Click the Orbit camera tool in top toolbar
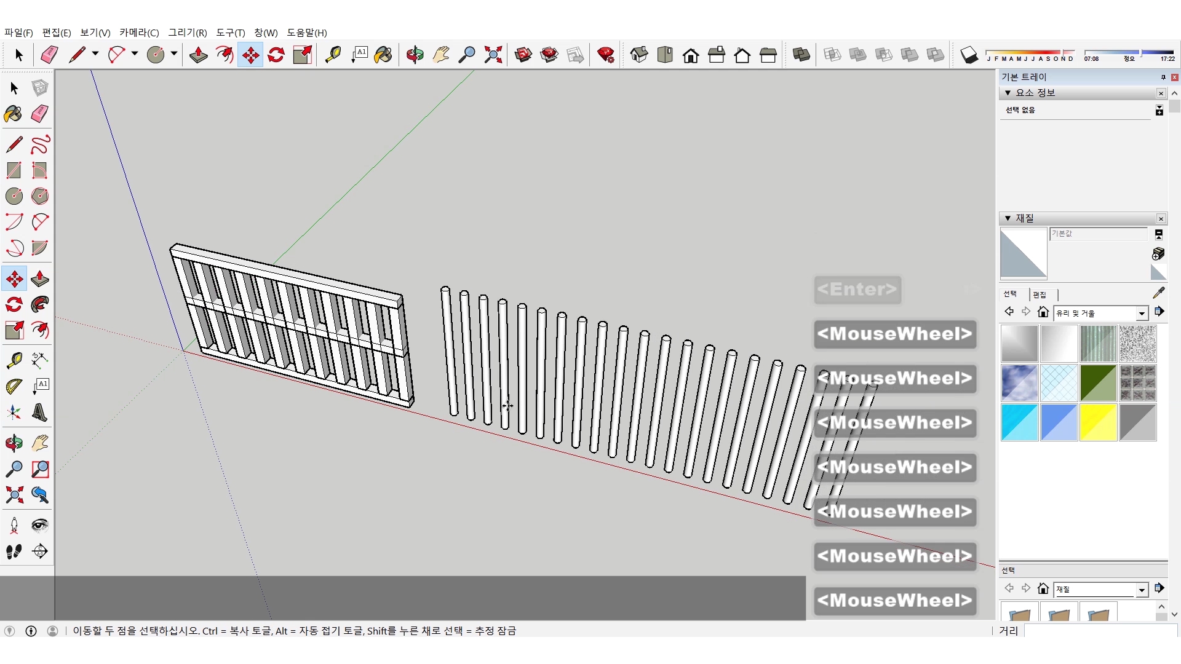Screen dimensions: 1181x664 point(415,55)
